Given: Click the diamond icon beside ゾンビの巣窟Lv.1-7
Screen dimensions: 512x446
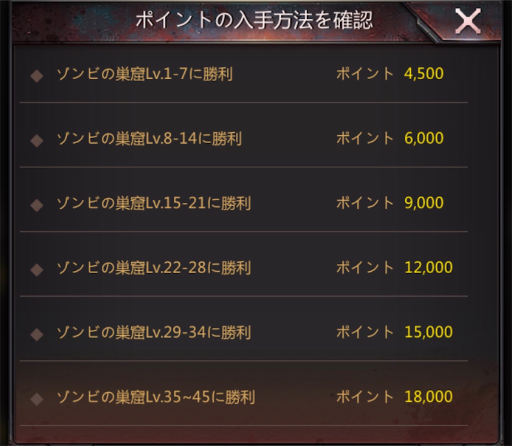Looking at the screenshot, I should [37, 73].
